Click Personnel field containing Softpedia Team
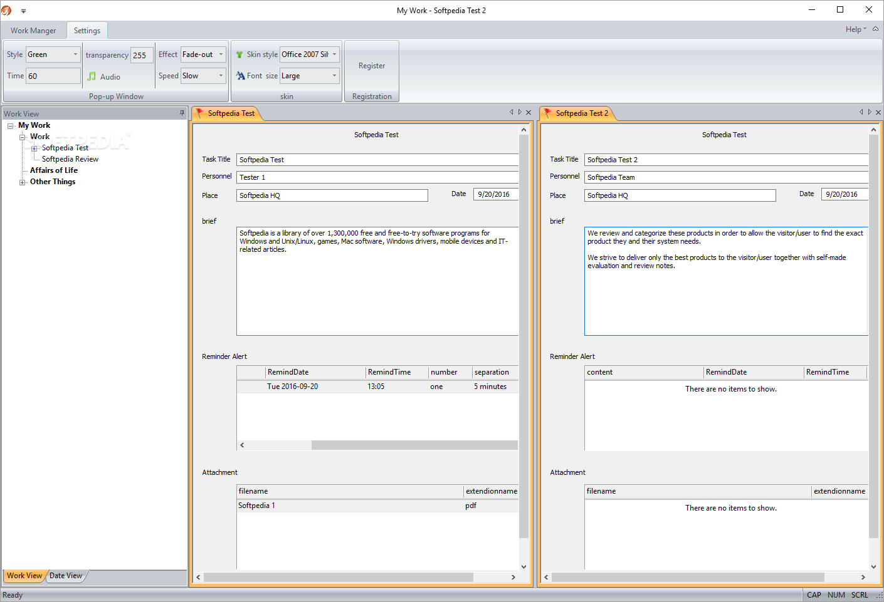884x602 pixels. (x=726, y=177)
